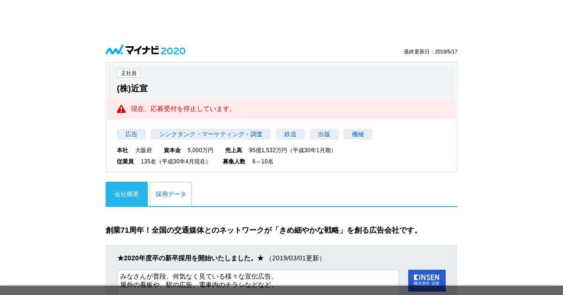Click the 最終更新日：2019/5/17 text
The image size is (563, 295).
(431, 52)
